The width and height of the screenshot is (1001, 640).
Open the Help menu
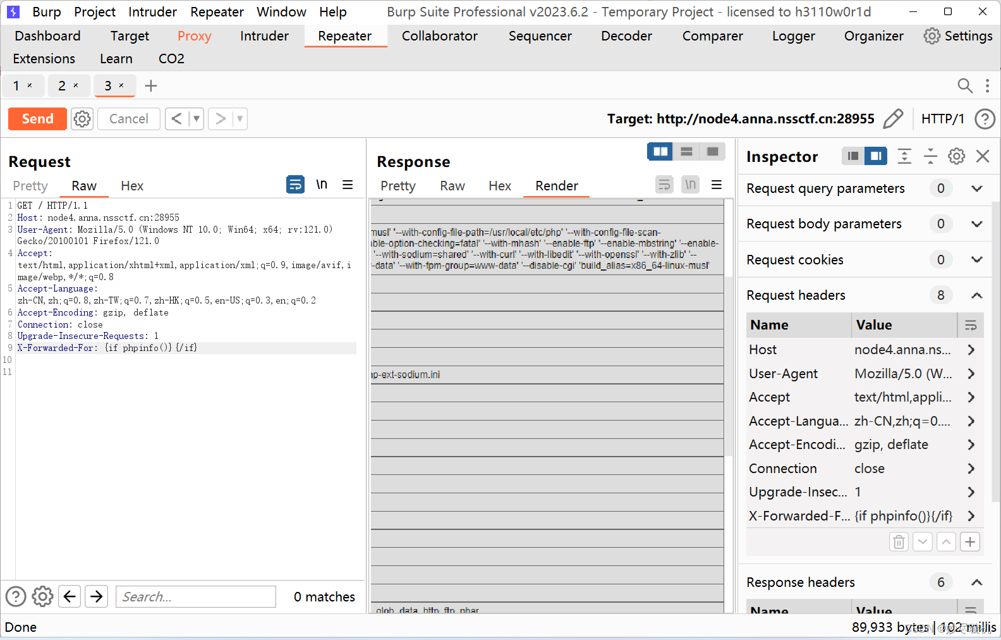332,12
